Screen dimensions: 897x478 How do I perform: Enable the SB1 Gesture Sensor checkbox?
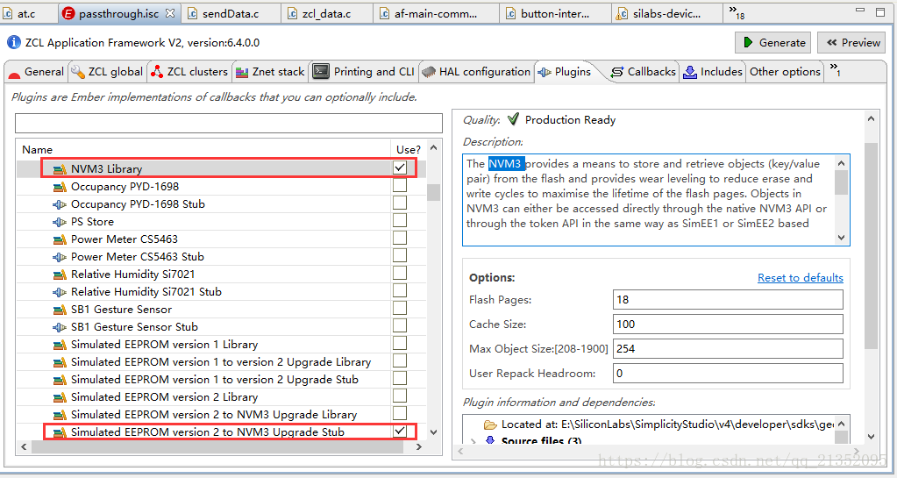click(x=400, y=308)
